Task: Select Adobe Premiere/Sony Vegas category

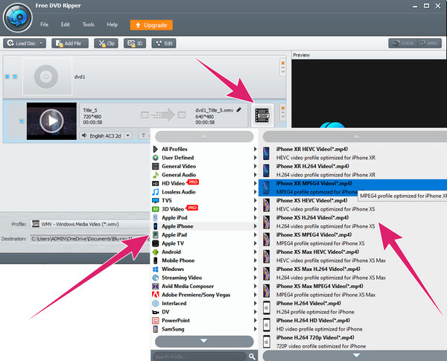Action: [204, 295]
